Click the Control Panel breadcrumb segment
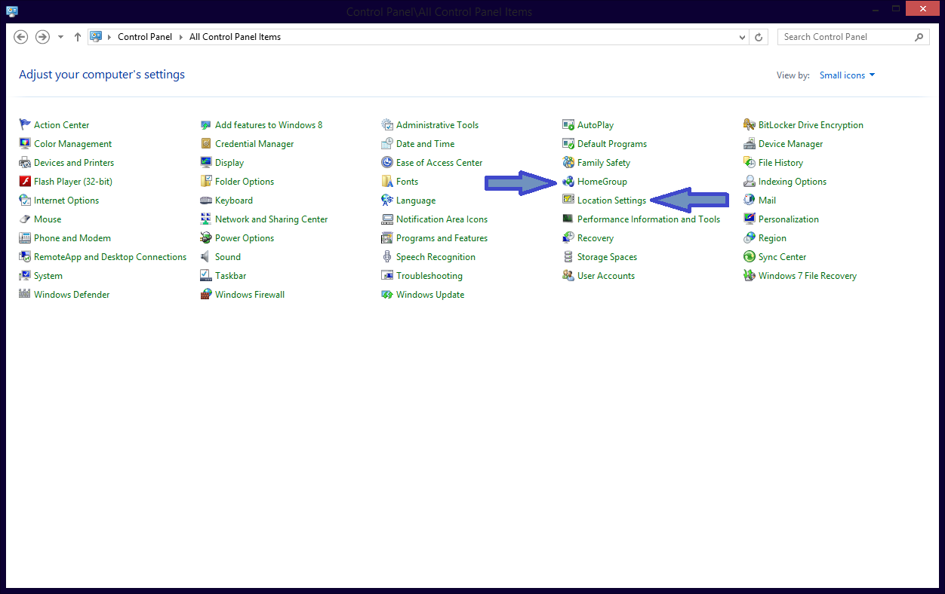 coord(145,37)
